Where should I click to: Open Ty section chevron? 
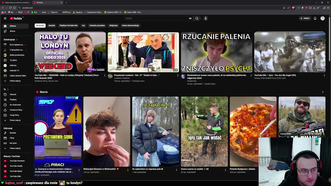tap(8, 89)
